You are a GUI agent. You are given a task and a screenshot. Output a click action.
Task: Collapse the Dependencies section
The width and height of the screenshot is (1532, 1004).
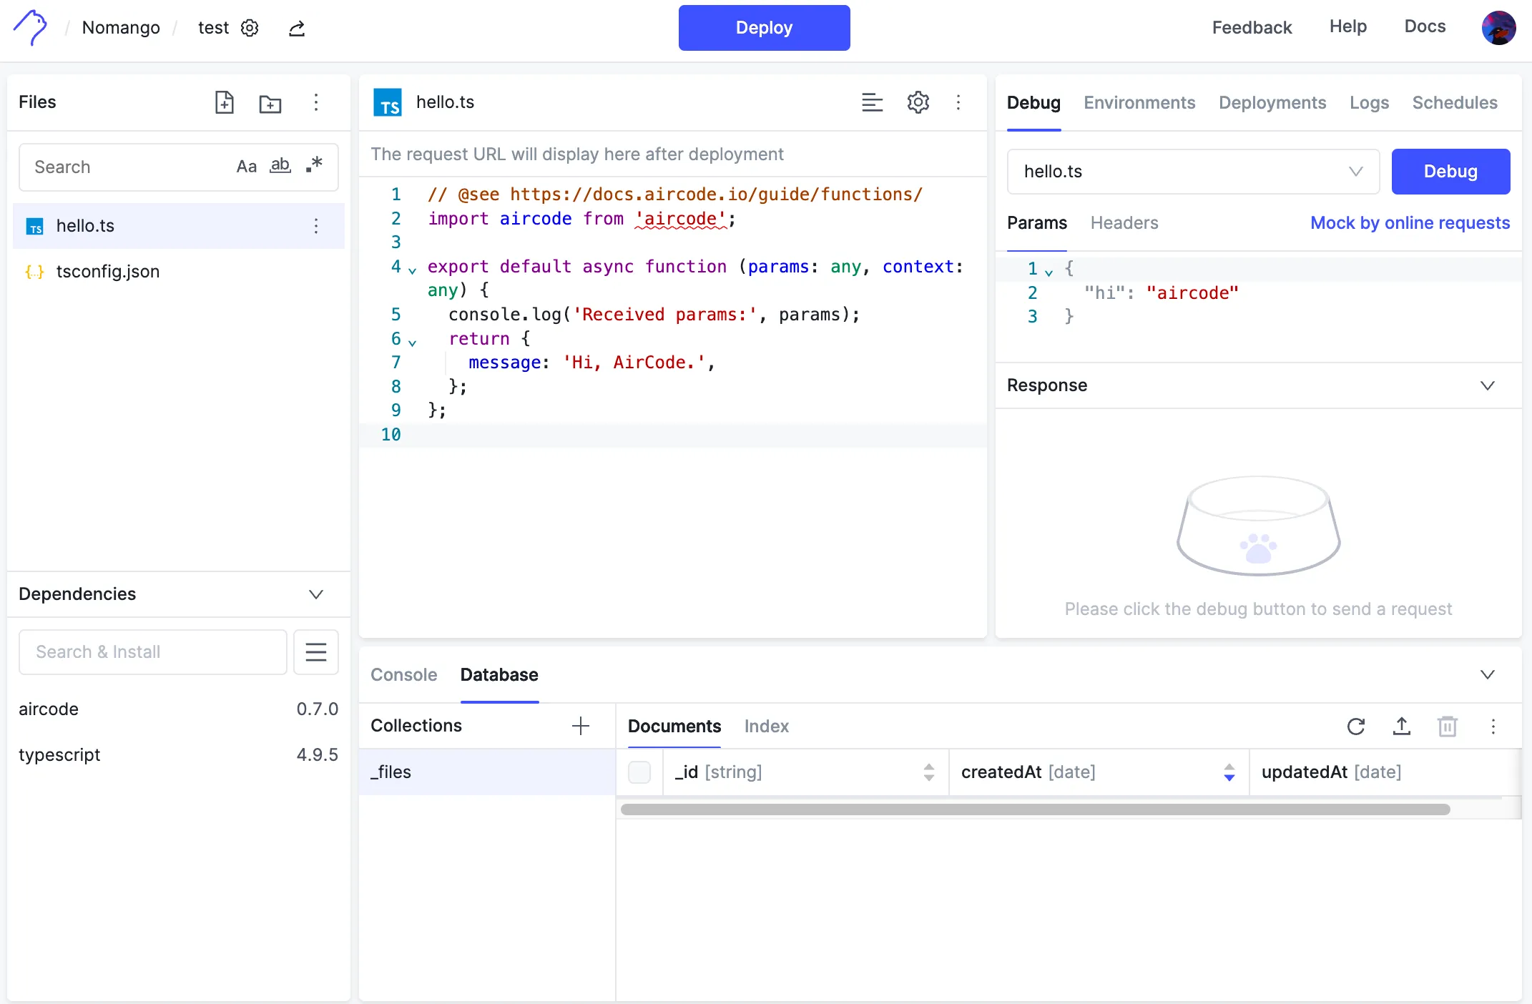[315, 594]
